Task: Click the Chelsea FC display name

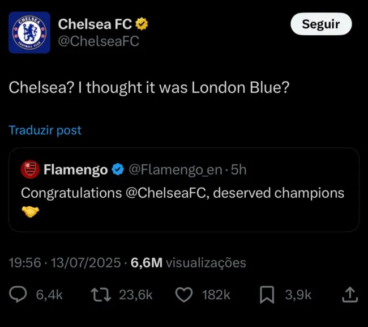Action: [x=95, y=24]
